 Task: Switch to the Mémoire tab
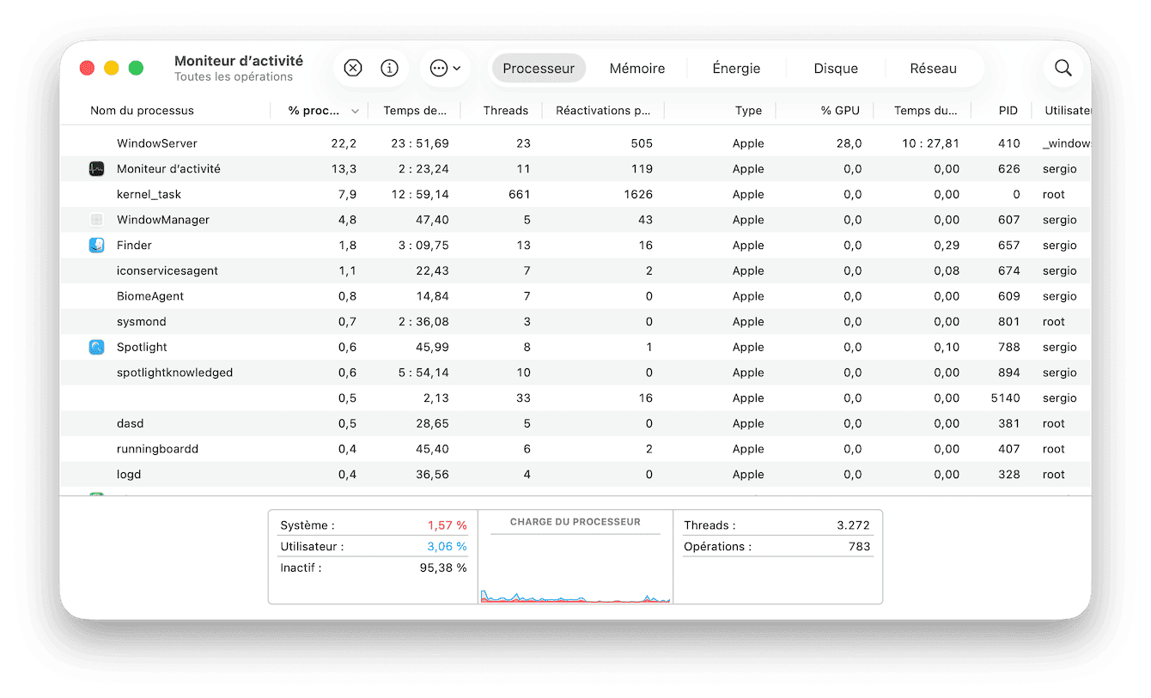click(x=636, y=69)
